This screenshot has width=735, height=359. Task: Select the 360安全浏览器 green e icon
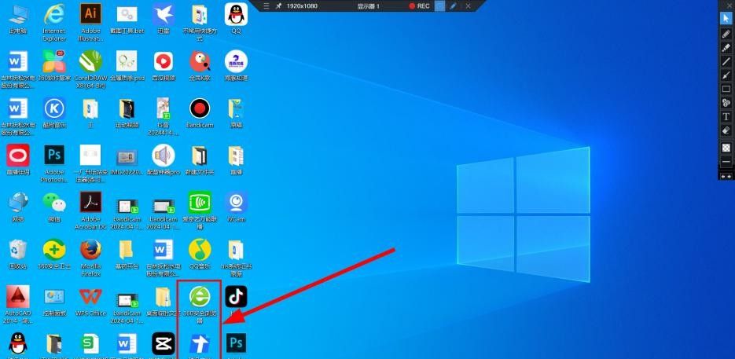pyautogui.click(x=200, y=304)
